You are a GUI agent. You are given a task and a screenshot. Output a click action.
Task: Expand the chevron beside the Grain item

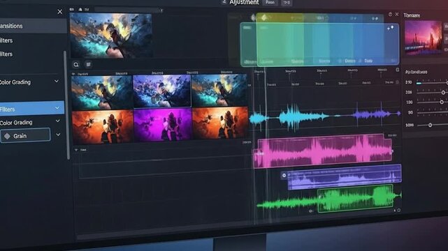point(58,135)
